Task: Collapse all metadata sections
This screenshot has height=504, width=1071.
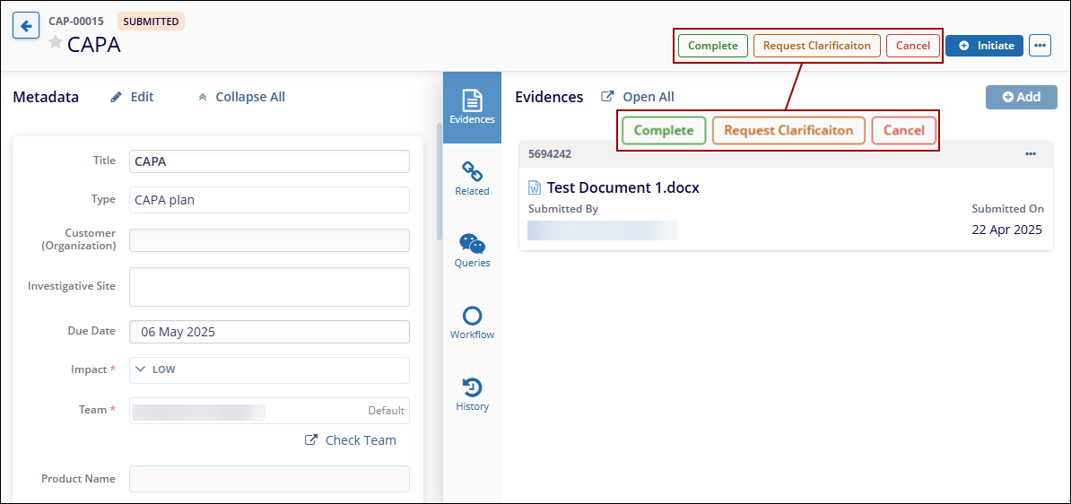Action: pos(241,97)
